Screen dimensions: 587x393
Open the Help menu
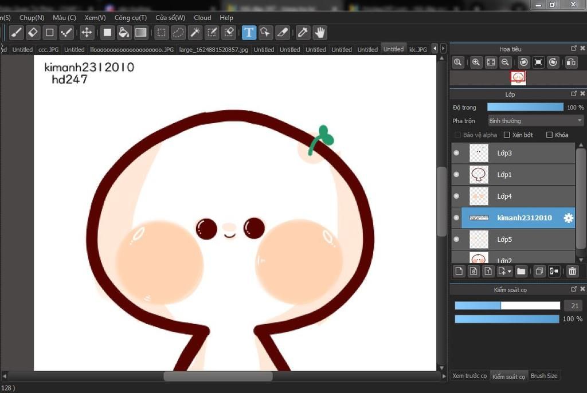click(x=226, y=18)
